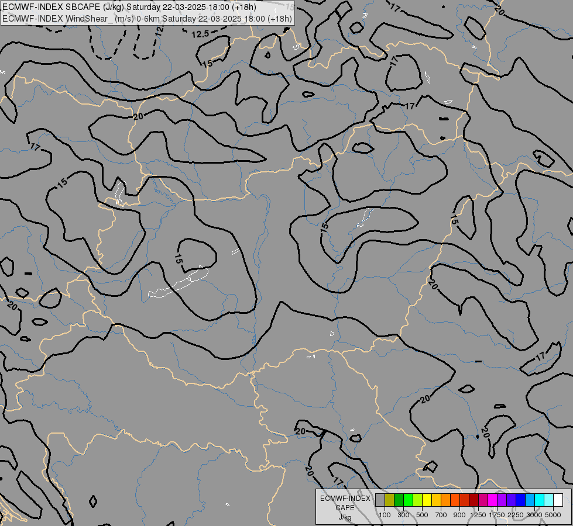Click the legend value 900
Viewport: 573px width, 526px height.
(459, 515)
